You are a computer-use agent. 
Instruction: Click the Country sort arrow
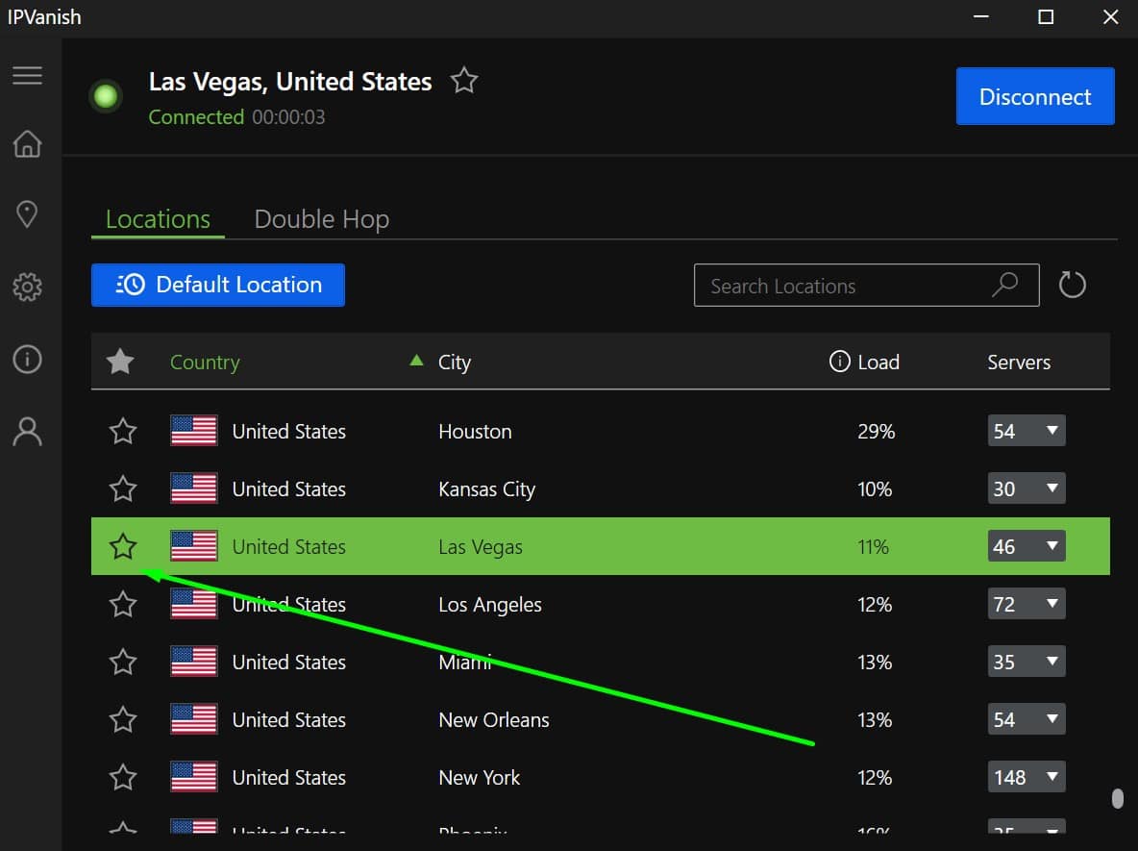[x=416, y=360]
